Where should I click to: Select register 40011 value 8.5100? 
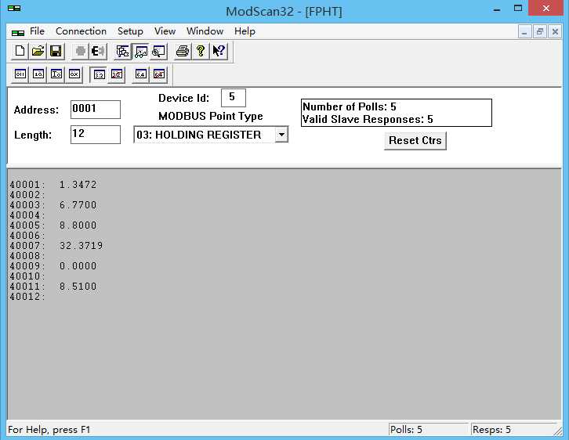78,287
